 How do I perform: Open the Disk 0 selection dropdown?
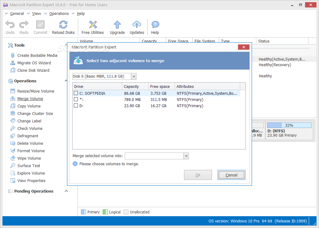[134, 76]
